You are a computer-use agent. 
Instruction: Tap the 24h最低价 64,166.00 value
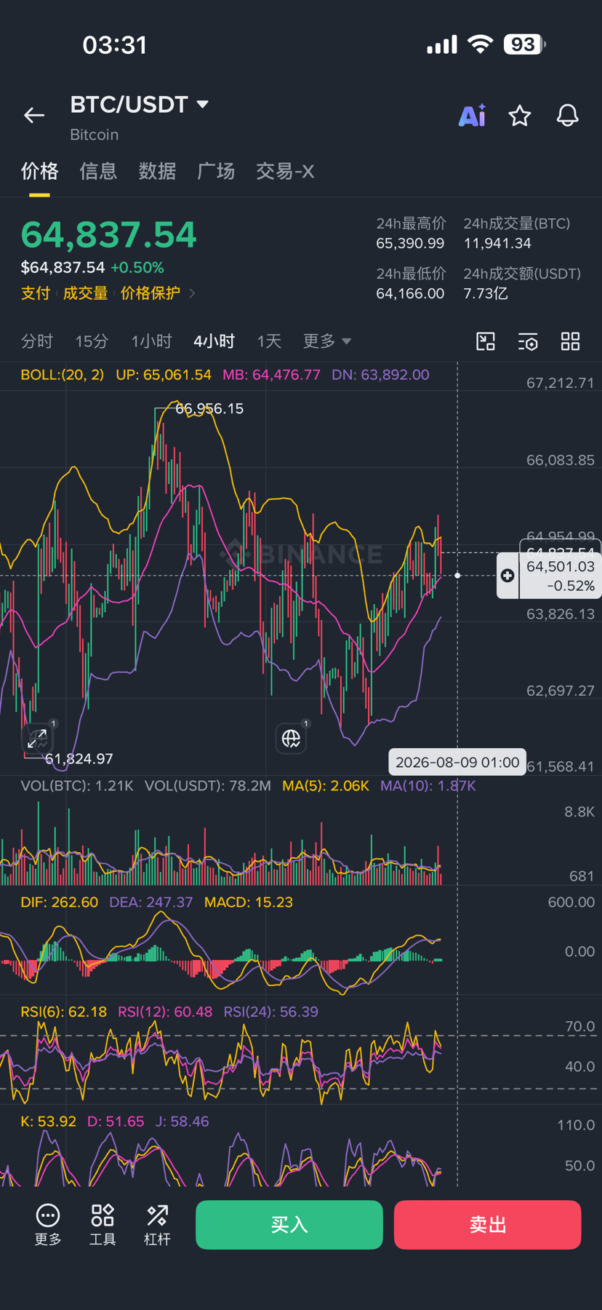pyautogui.click(x=410, y=293)
